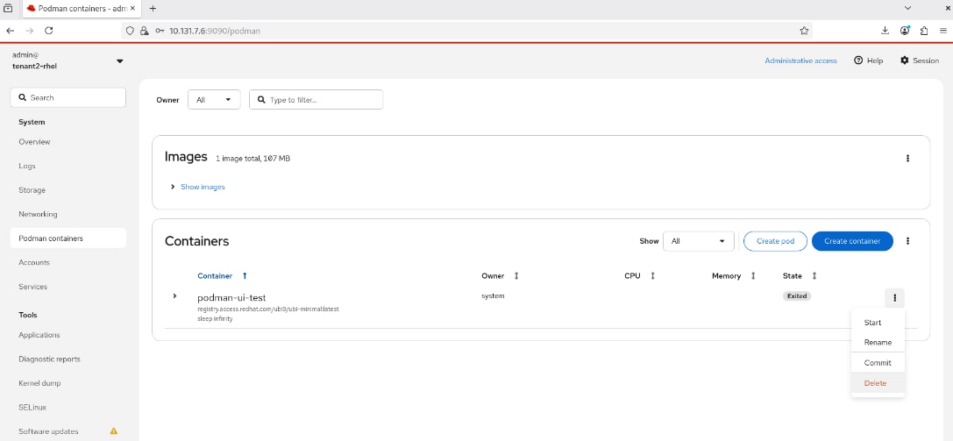
Task: Sort by Owner column arrows icon
Action: [516, 276]
